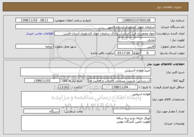Select the time field showing 12:00

pos(64,87)
